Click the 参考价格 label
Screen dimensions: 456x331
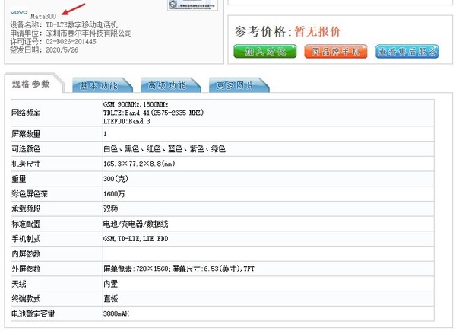coord(262,31)
